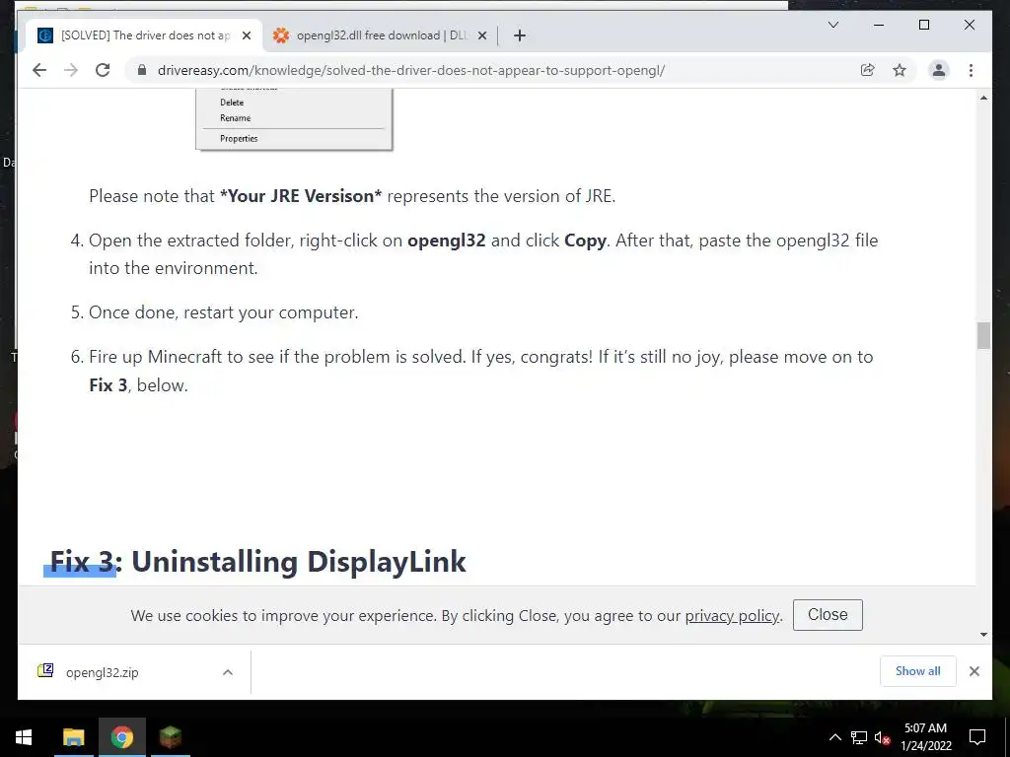View site security lock information
The image size is (1010, 757).
coord(142,70)
